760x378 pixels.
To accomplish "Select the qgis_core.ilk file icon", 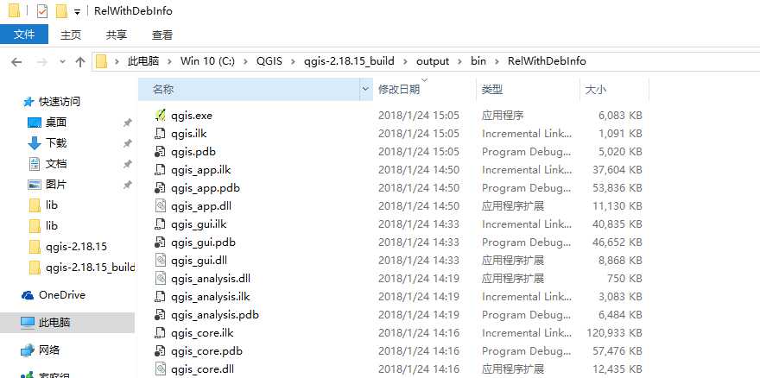I will (x=160, y=332).
